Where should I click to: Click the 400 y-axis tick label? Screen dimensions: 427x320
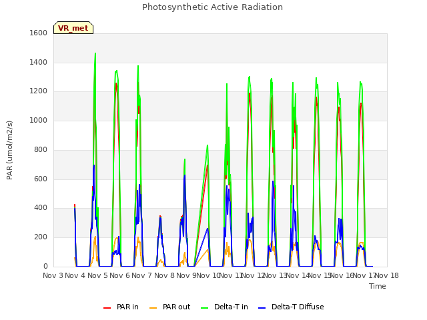click(41, 208)
